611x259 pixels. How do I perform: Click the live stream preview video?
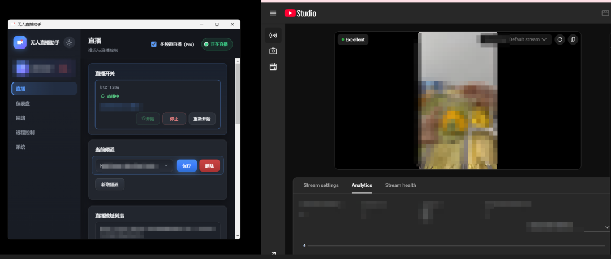pos(458,100)
